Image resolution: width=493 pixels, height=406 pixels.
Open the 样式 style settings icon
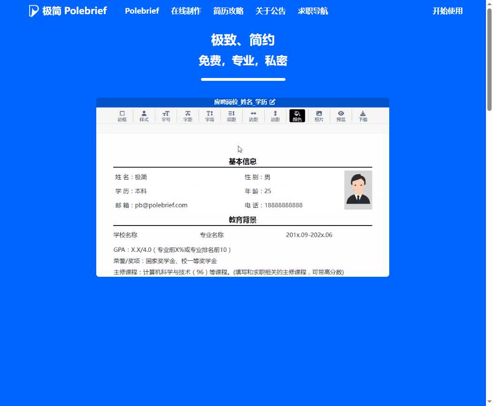[x=144, y=116]
